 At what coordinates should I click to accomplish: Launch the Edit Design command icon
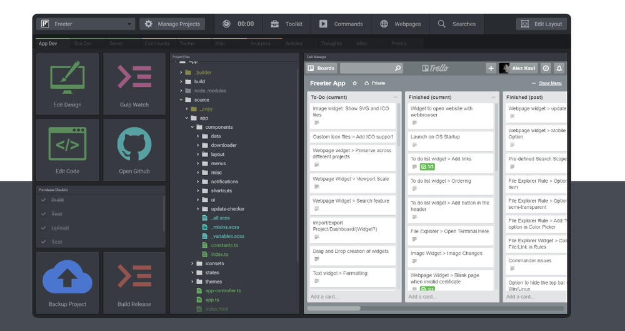pyautogui.click(x=67, y=78)
